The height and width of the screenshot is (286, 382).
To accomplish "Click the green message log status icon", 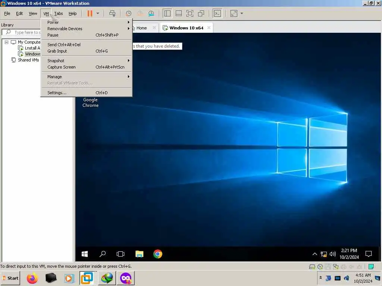I will [371, 267].
